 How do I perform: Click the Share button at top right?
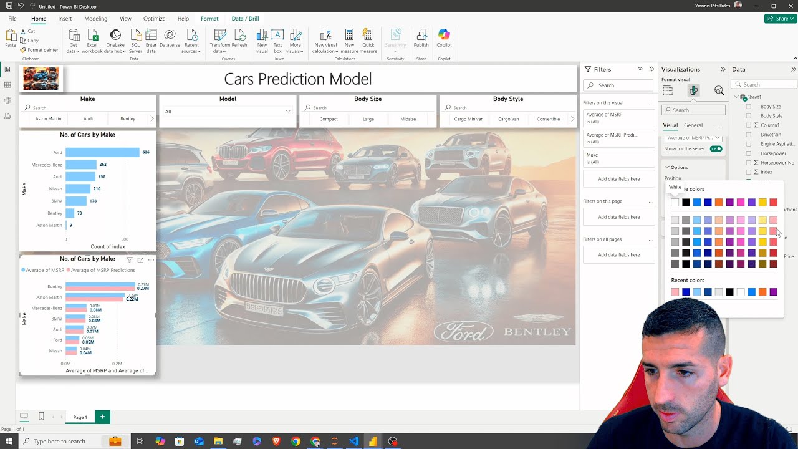[x=780, y=19]
